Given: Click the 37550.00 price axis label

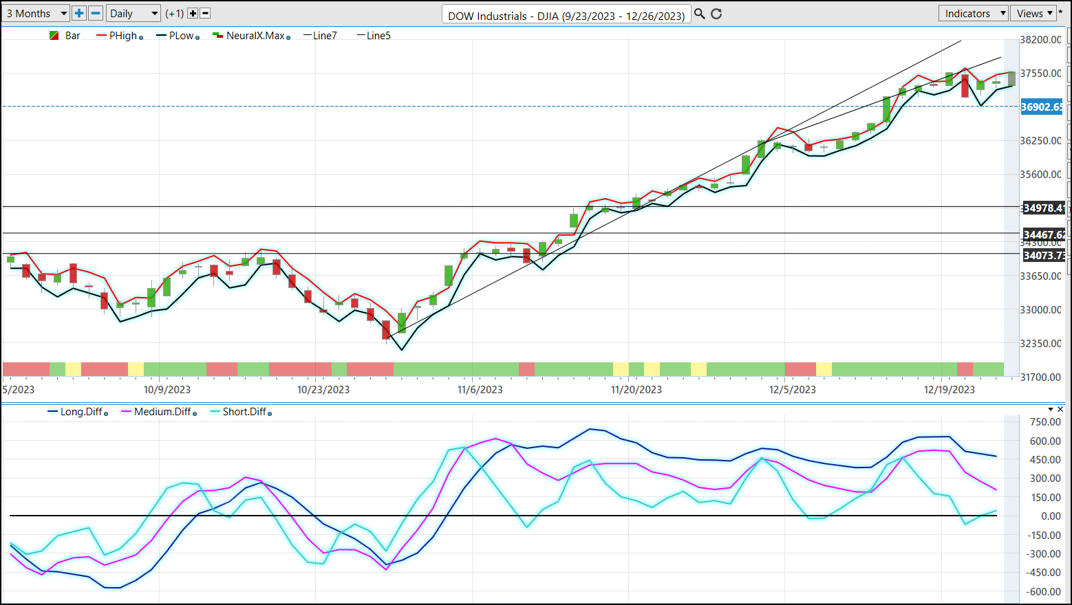Looking at the screenshot, I should [x=1041, y=74].
